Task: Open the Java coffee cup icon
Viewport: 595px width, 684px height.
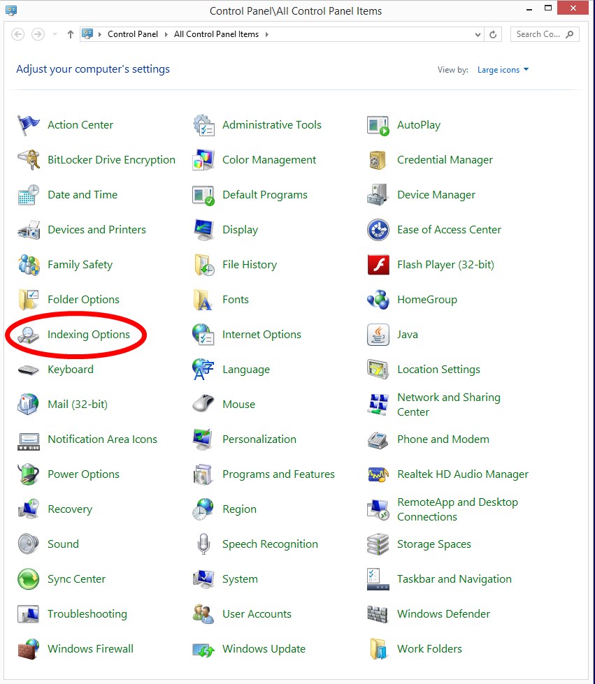Action: point(378,335)
